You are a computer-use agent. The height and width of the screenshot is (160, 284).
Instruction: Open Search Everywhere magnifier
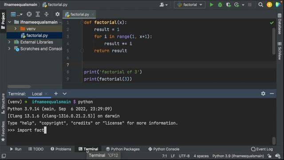[x=260, y=5]
